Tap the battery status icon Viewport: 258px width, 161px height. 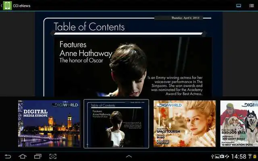coord(255,156)
